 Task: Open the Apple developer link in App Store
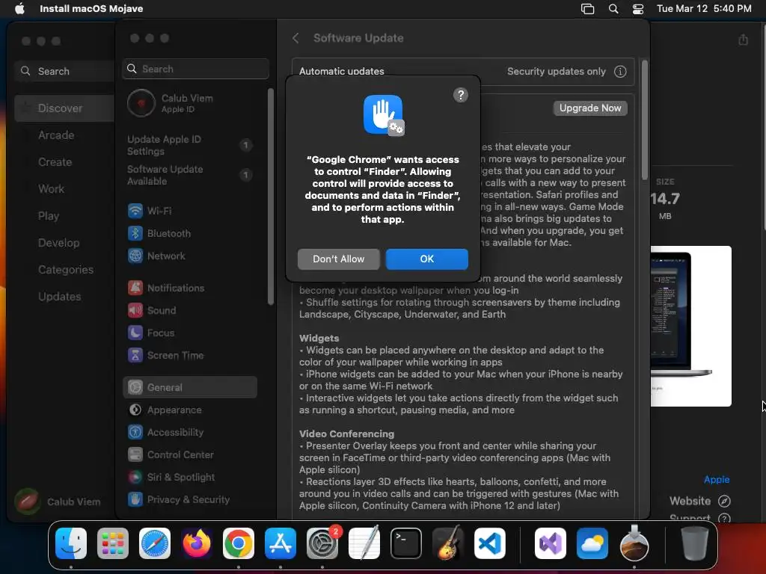click(716, 479)
